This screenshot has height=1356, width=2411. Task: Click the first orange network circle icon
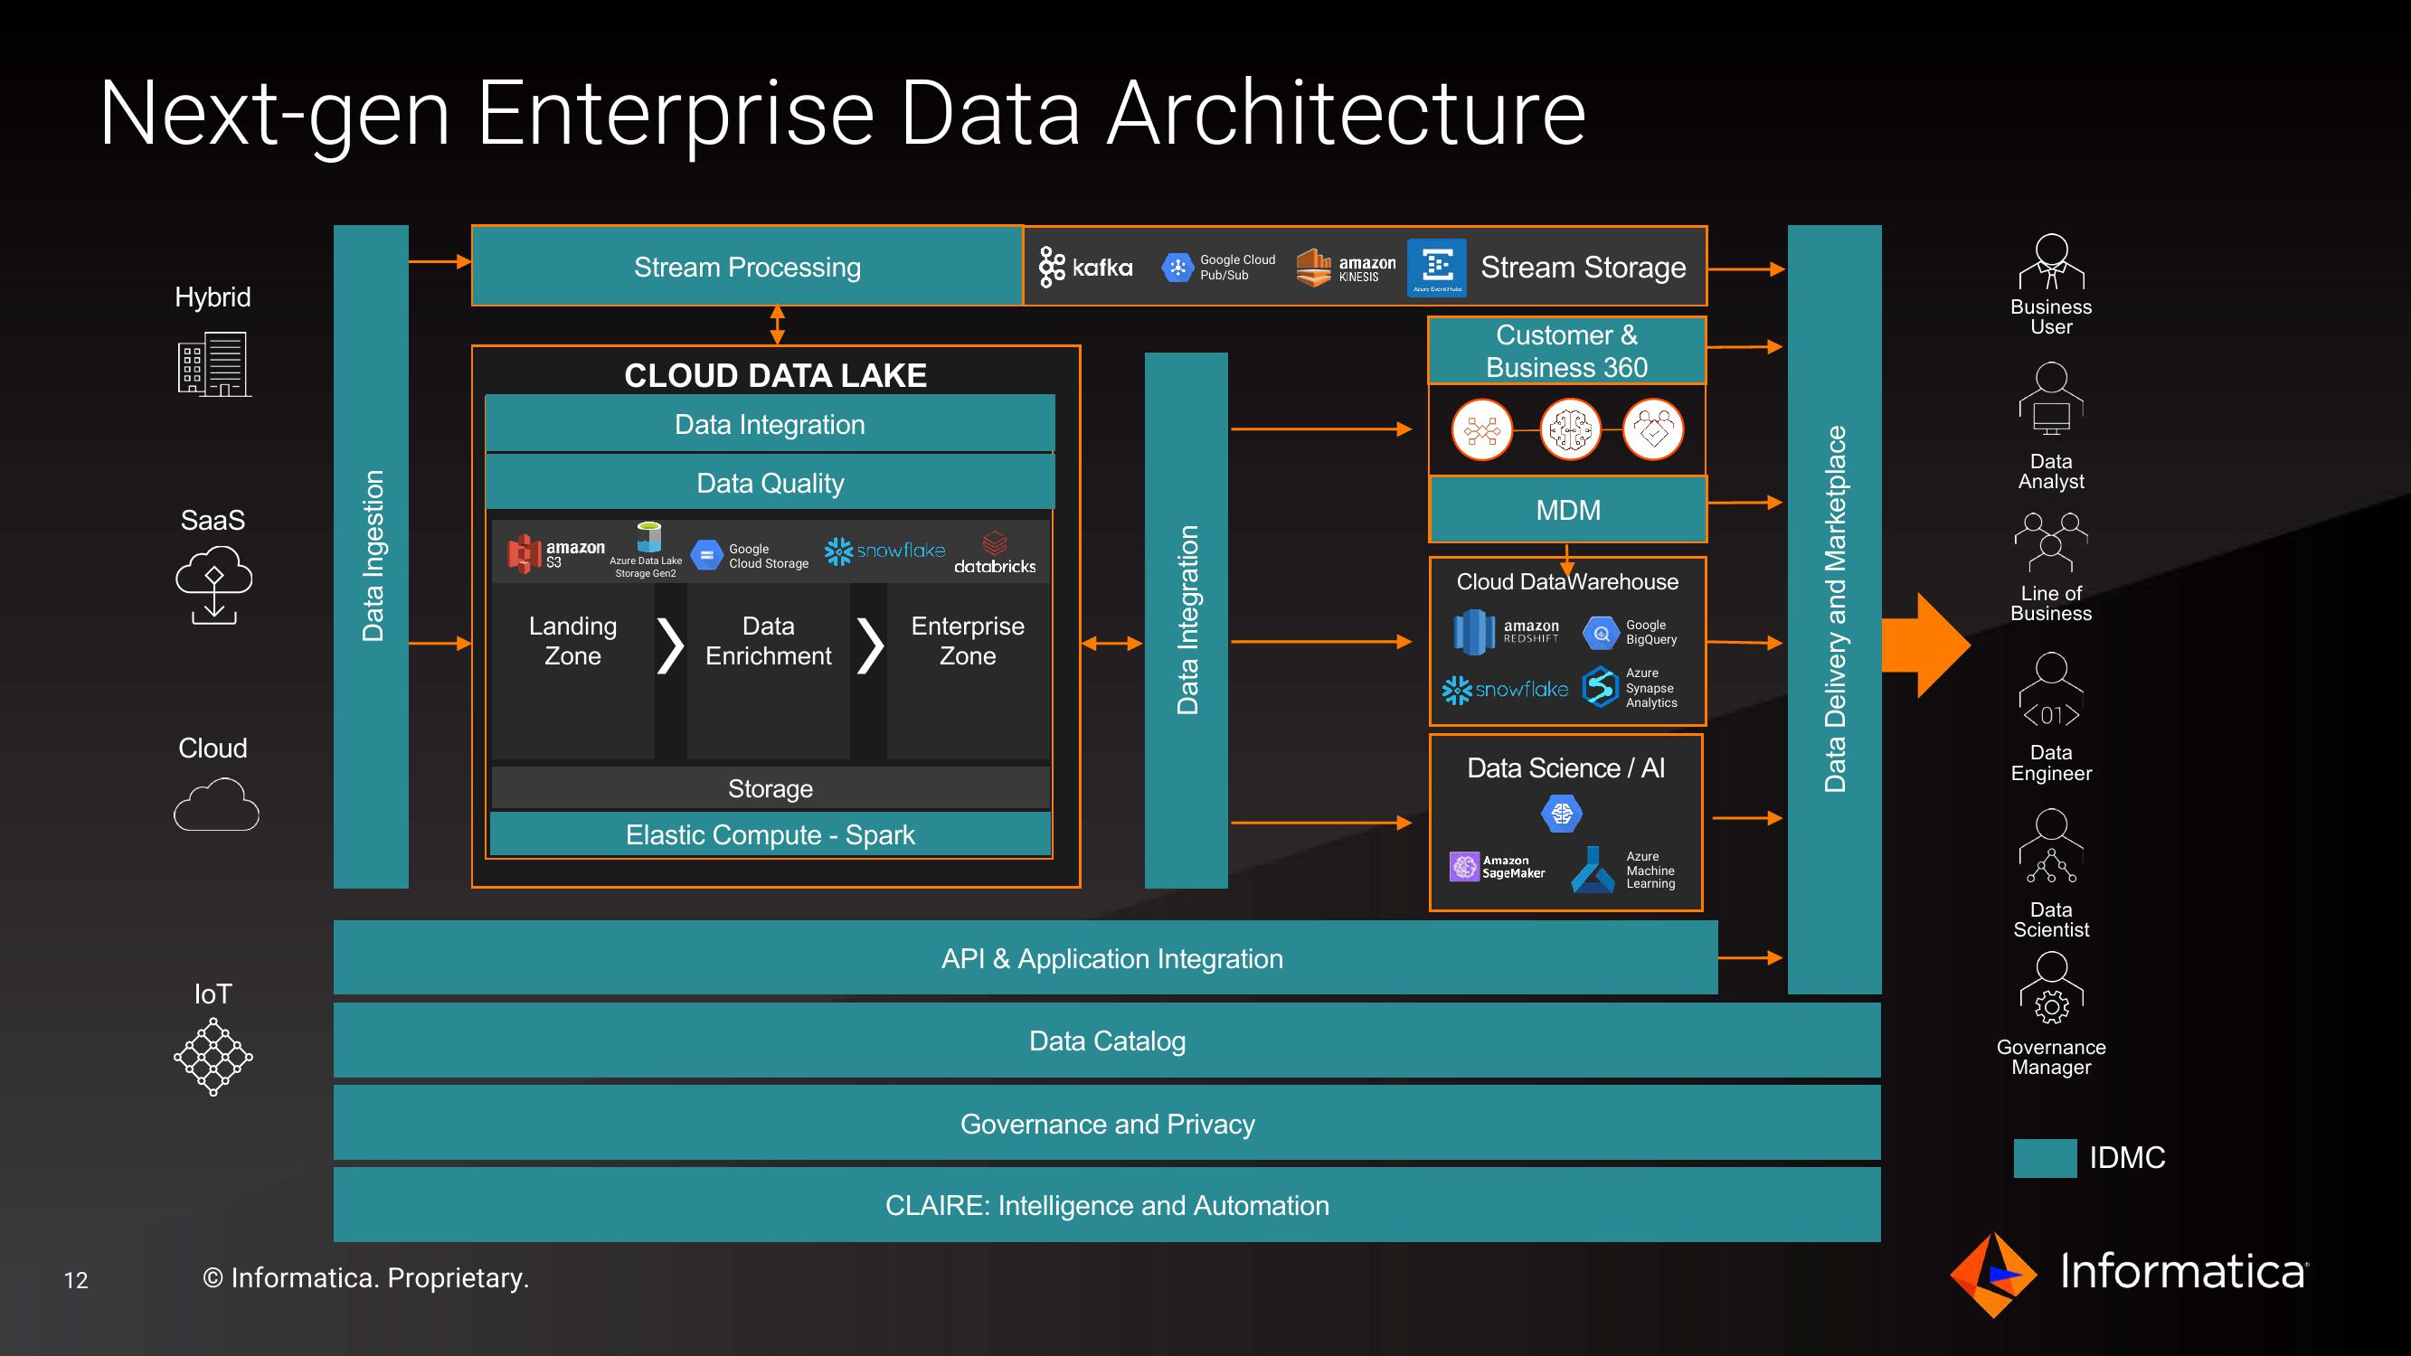click(1482, 429)
